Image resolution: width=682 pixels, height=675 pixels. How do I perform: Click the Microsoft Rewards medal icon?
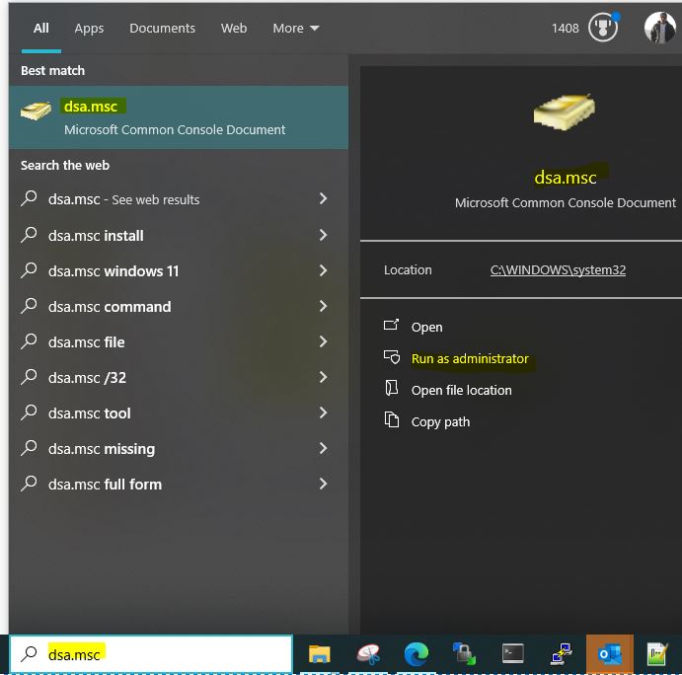click(602, 29)
